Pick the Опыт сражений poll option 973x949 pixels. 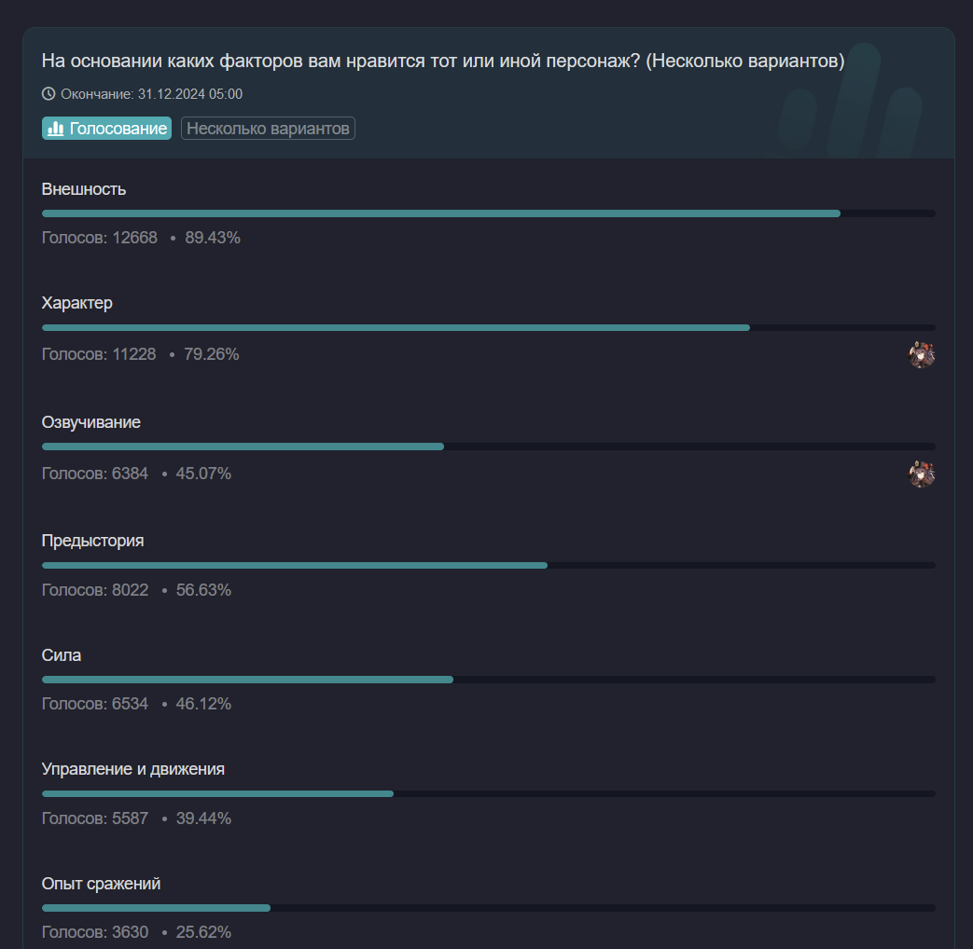point(101,883)
